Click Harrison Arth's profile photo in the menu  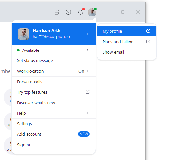pyautogui.click(x=24, y=34)
